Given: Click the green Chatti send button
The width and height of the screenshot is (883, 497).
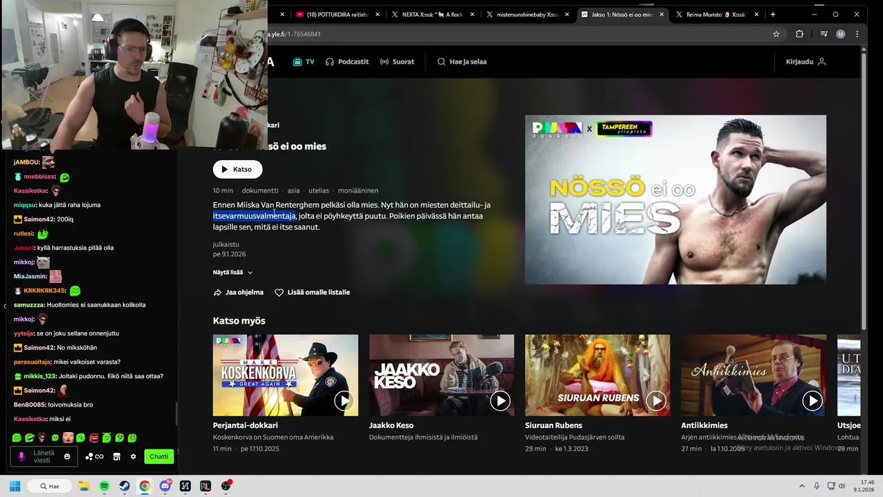Looking at the screenshot, I should tap(159, 456).
